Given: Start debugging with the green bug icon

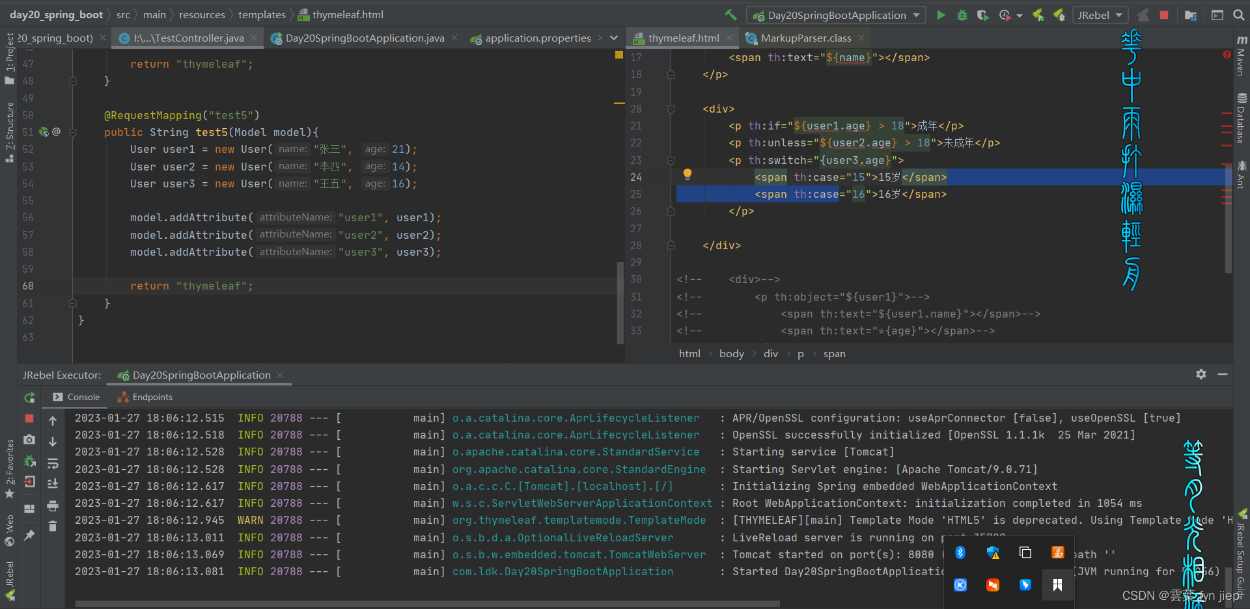Looking at the screenshot, I should pyautogui.click(x=962, y=15).
